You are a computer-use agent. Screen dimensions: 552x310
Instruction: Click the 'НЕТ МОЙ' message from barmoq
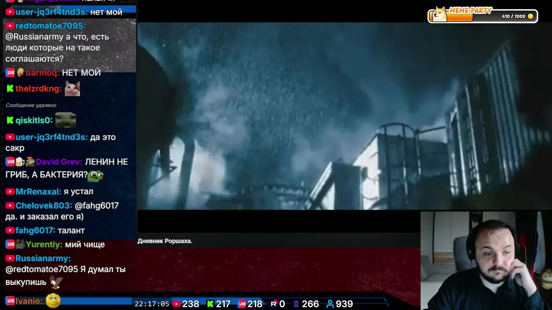81,73
